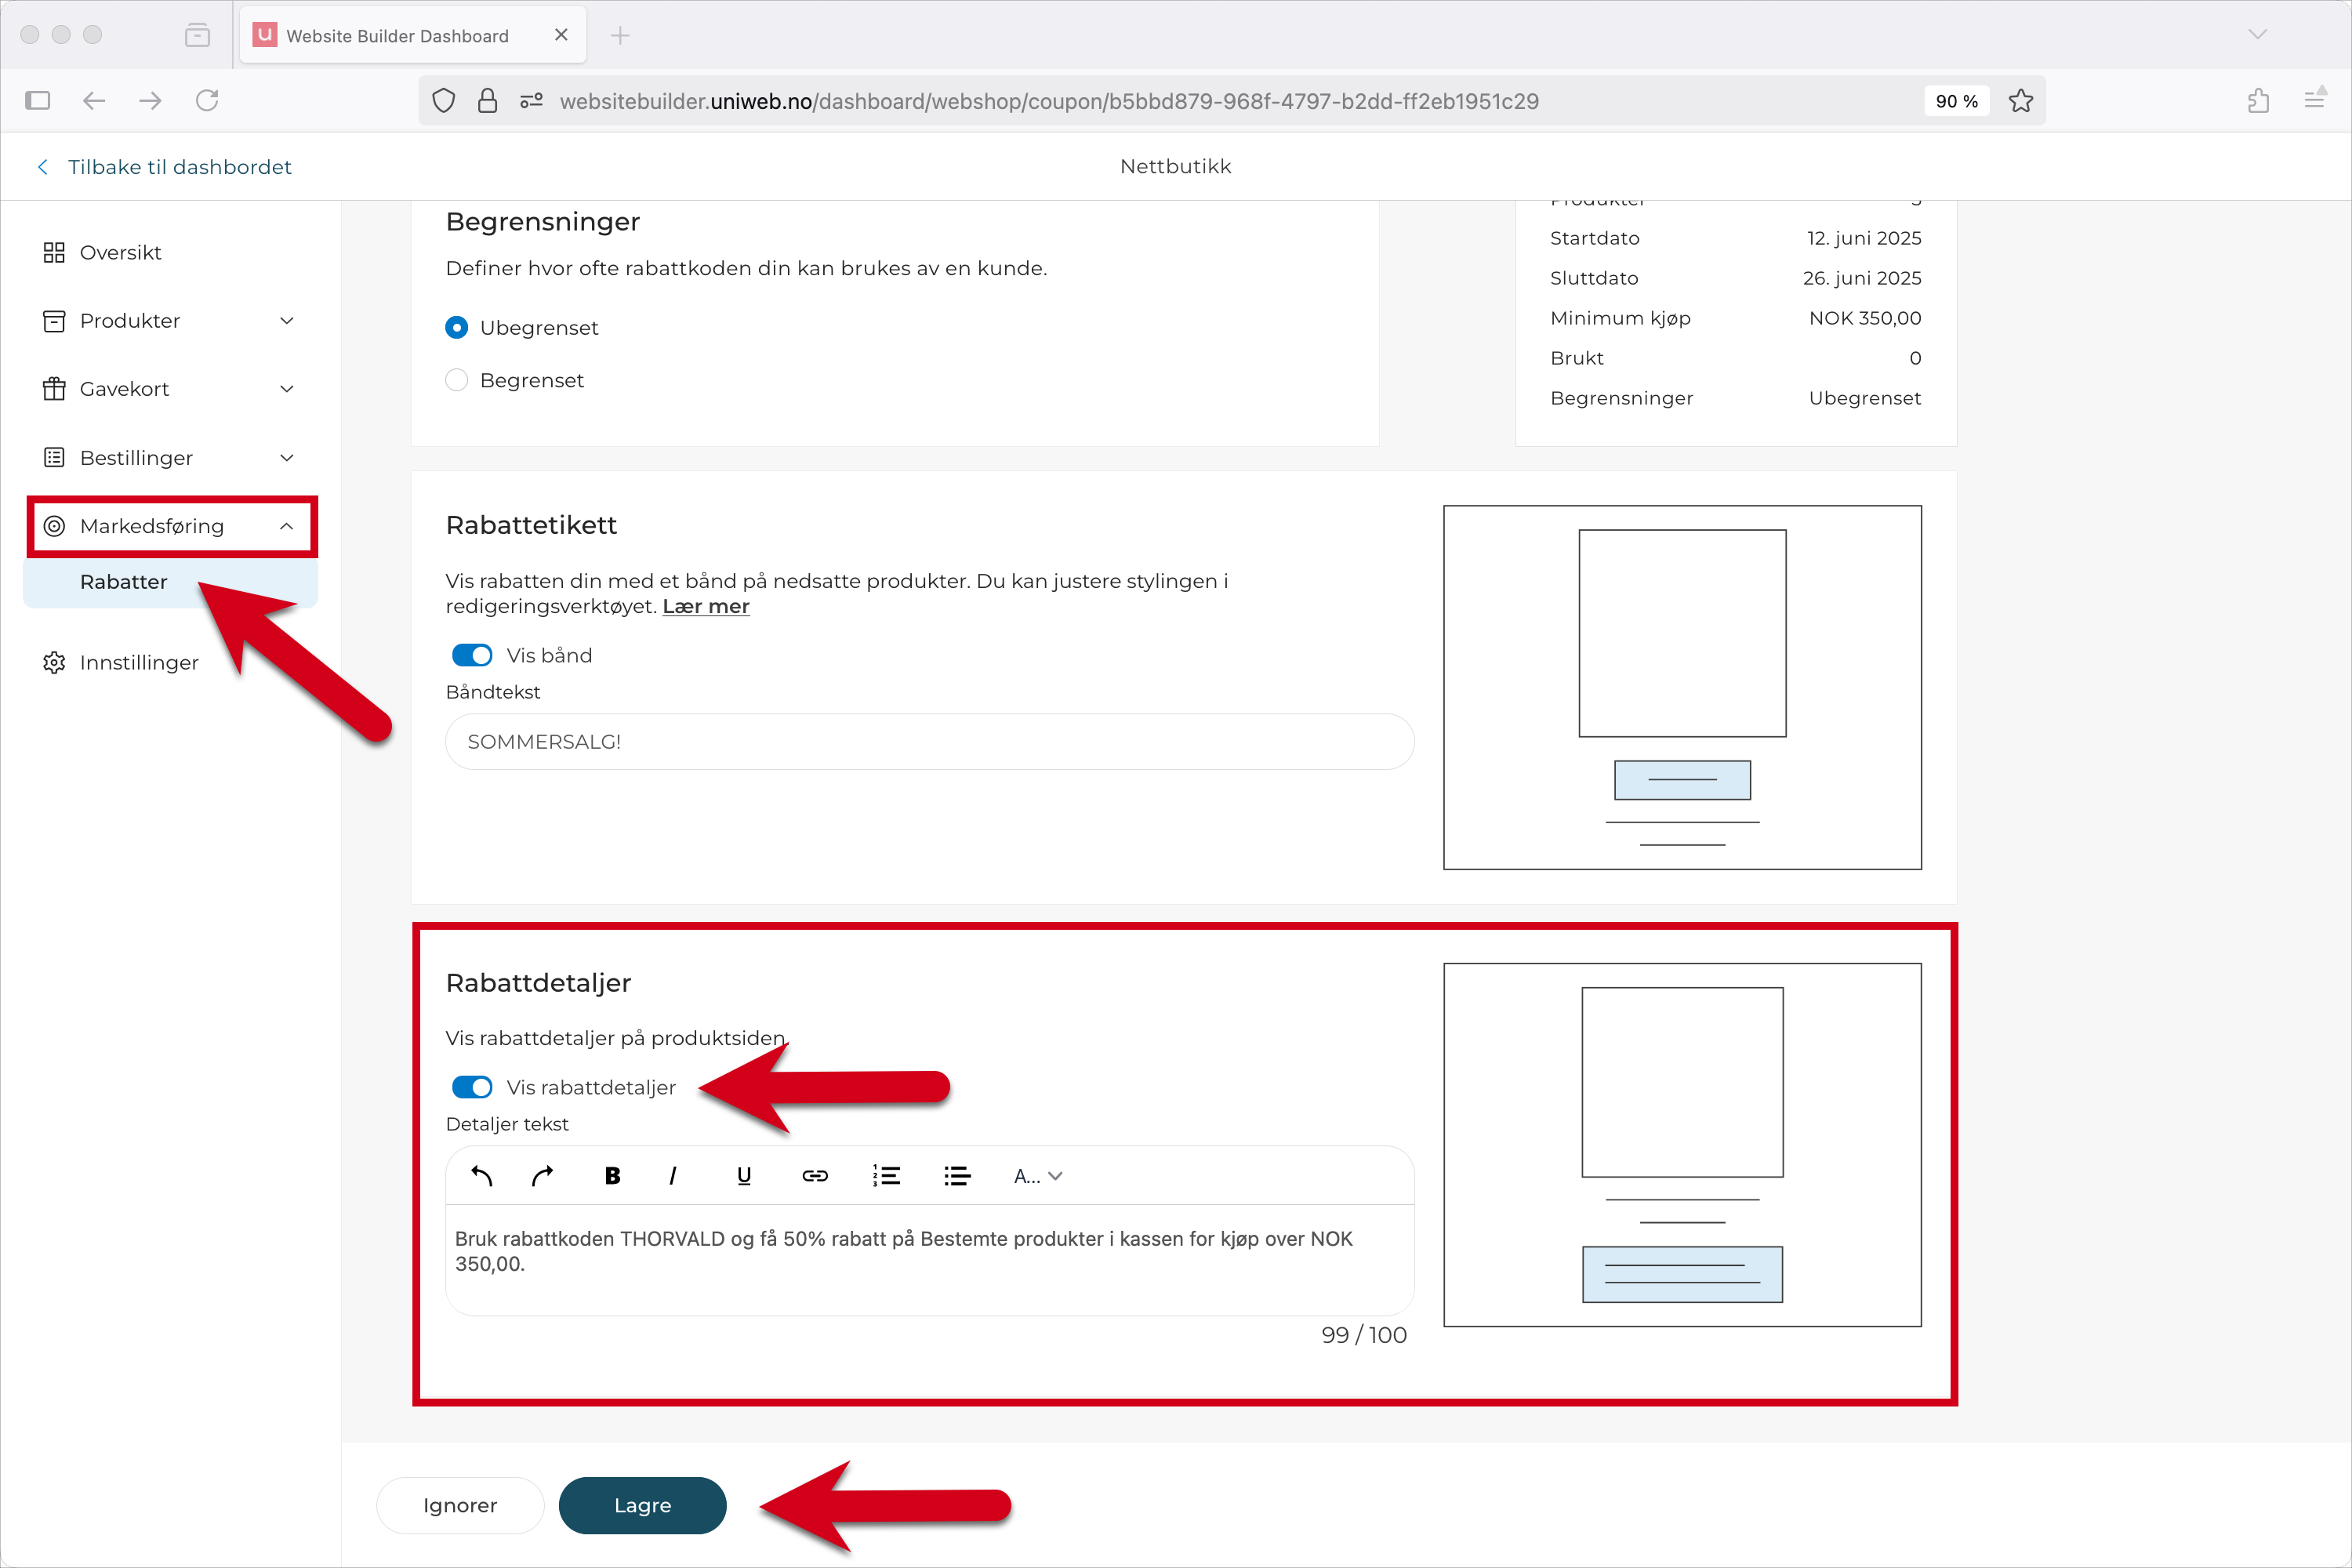Click into the Detaljer tekst editor area
2352x1568 pixels.
[930, 1260]
